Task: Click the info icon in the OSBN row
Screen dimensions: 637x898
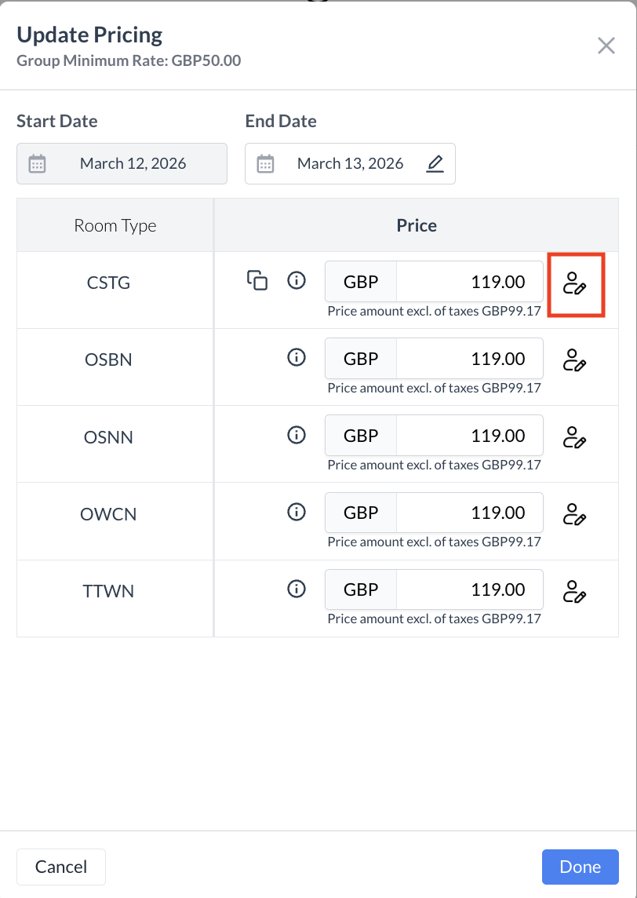Action: coord(297,357)
